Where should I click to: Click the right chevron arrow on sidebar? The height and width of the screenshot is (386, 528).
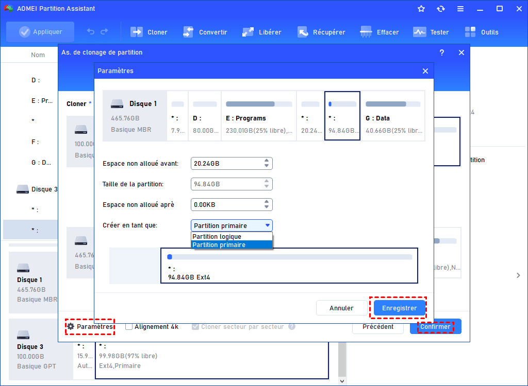tap(518, 275)
